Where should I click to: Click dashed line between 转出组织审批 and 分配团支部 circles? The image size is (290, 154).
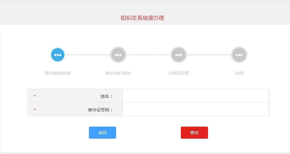pyautogui.click(x=148, y=55)
